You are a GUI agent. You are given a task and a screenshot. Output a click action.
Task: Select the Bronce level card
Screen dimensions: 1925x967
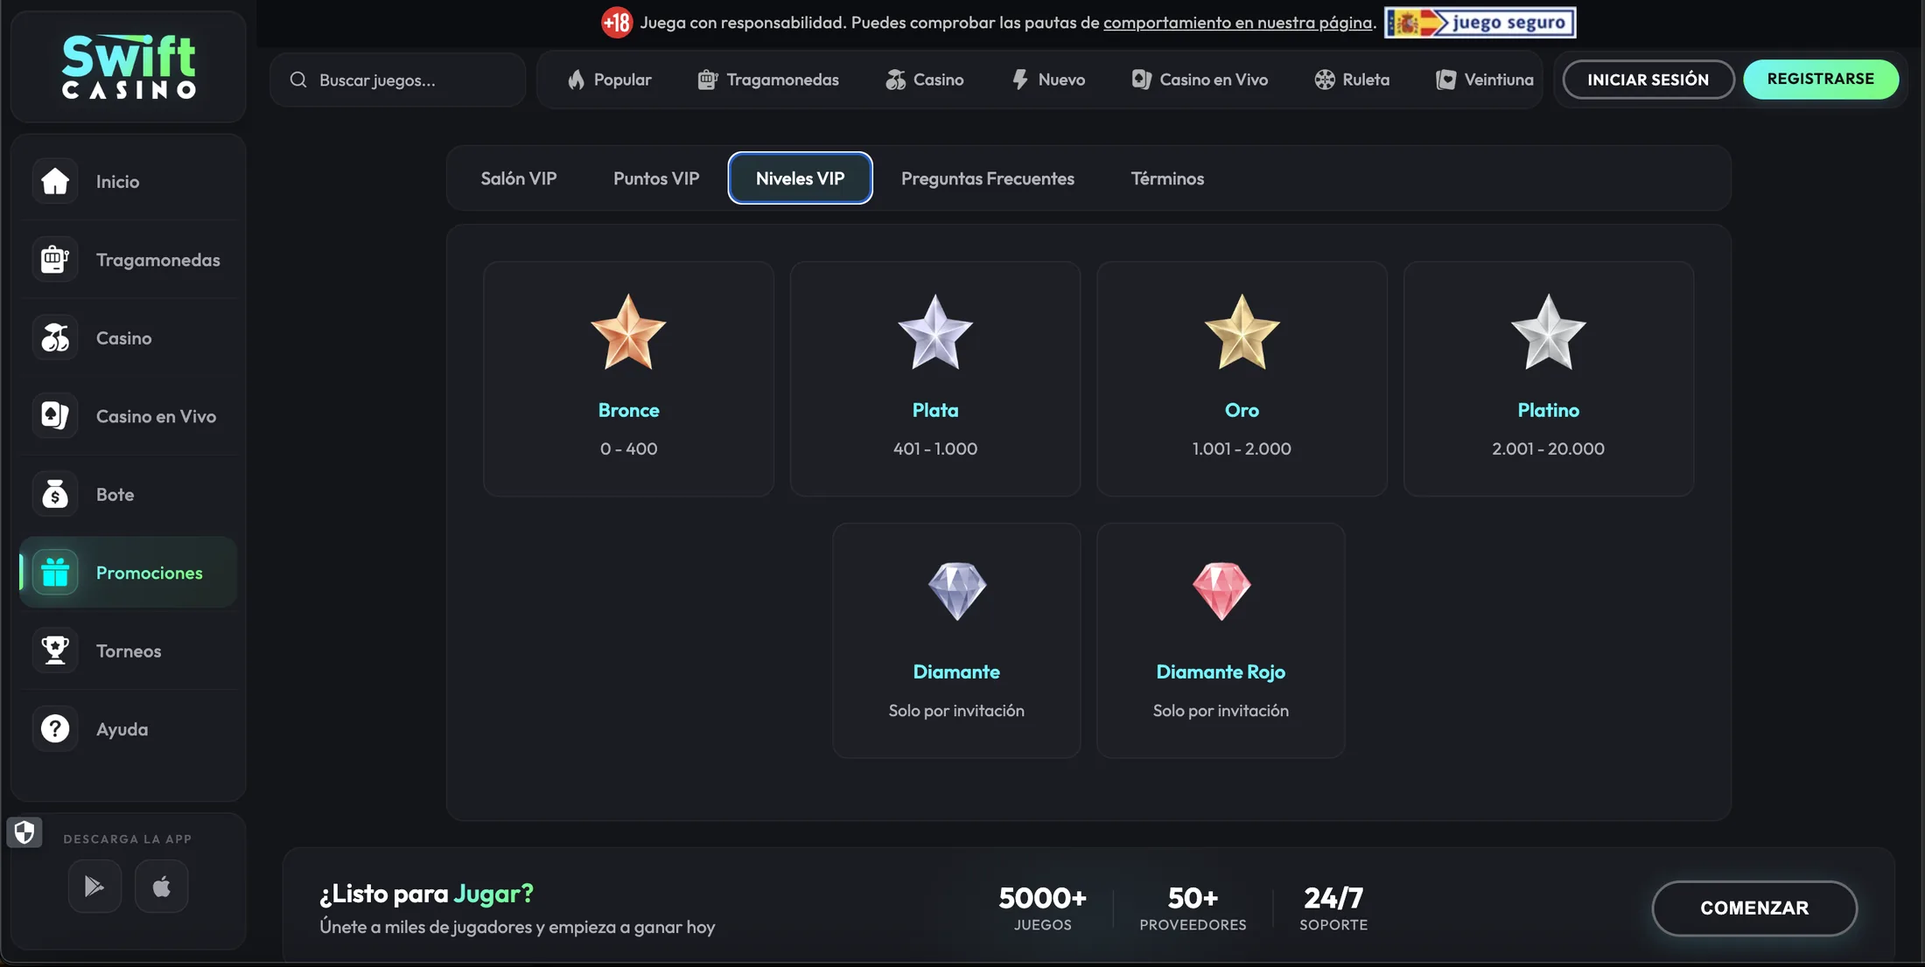(628, 379)
